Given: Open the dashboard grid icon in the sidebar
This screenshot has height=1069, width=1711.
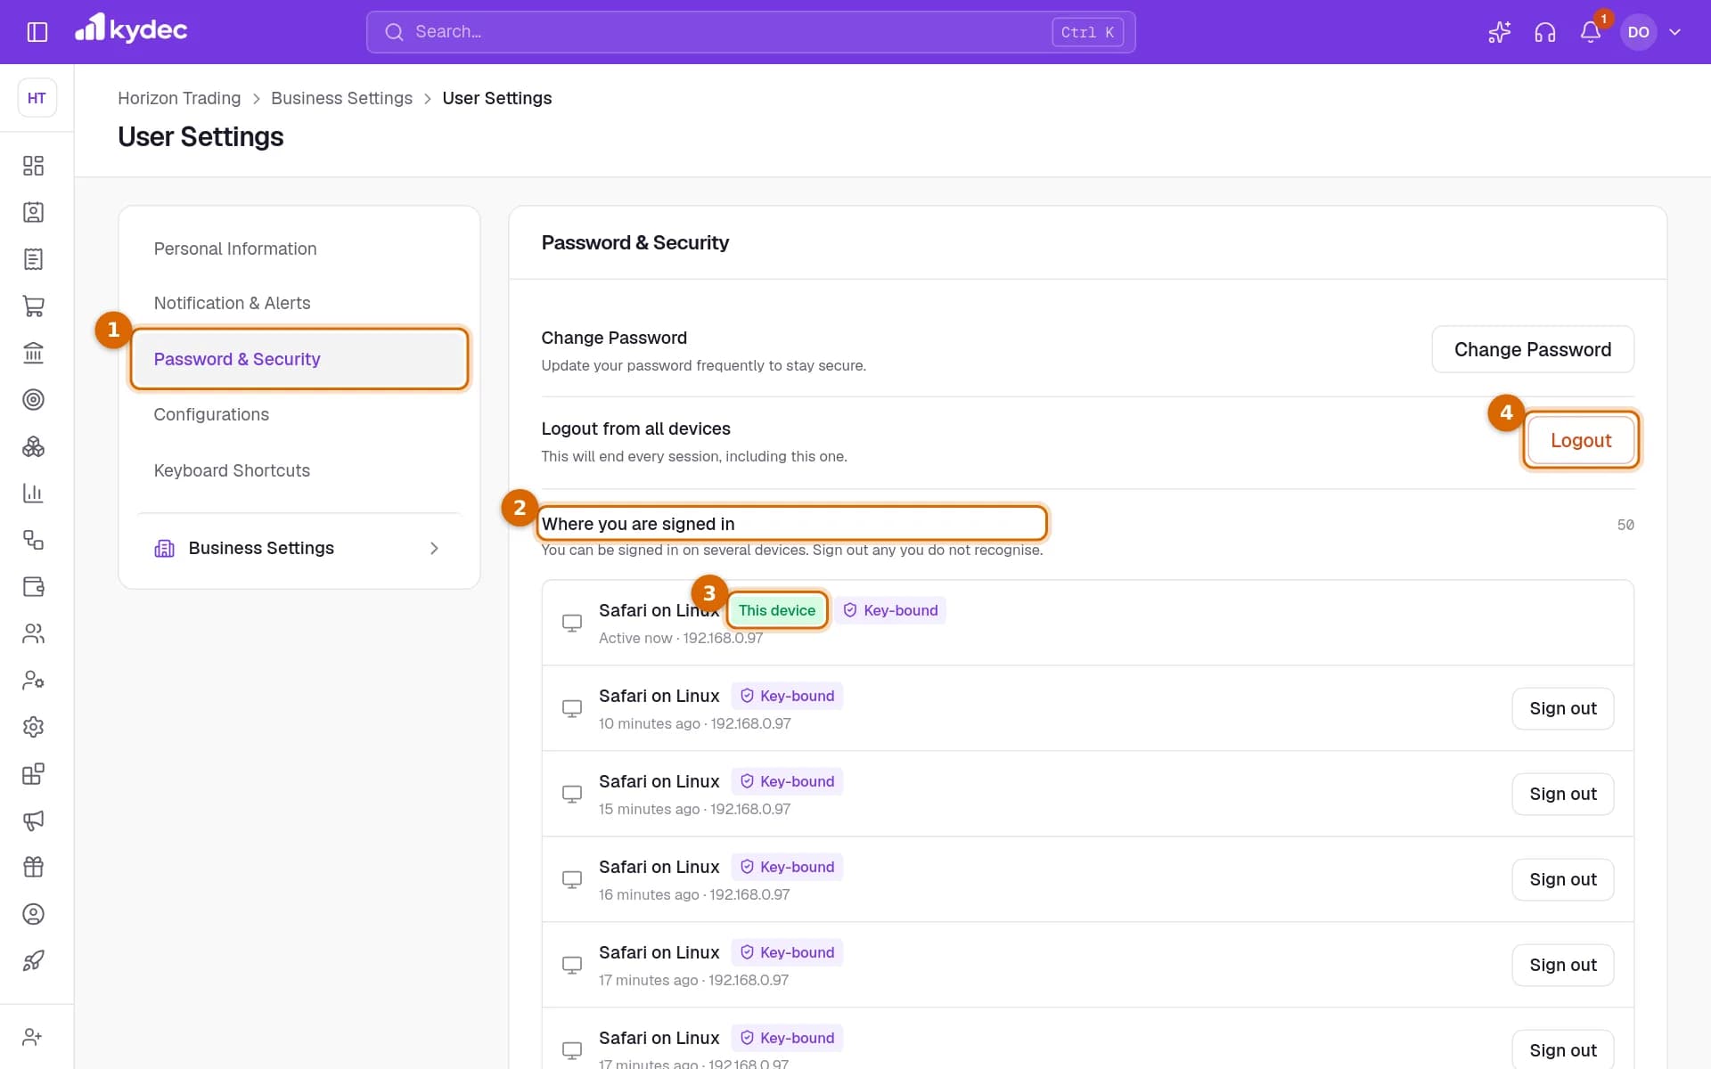Looking at the screenshot, I should [33, 166].
